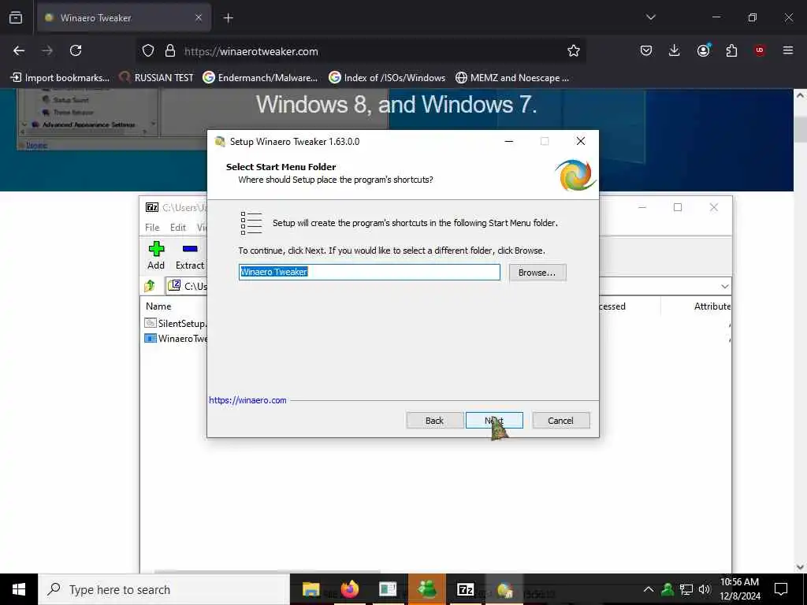Open the https://winaero.com link in setup
Screen dimensions: 807x605
(x=247, y=399)
